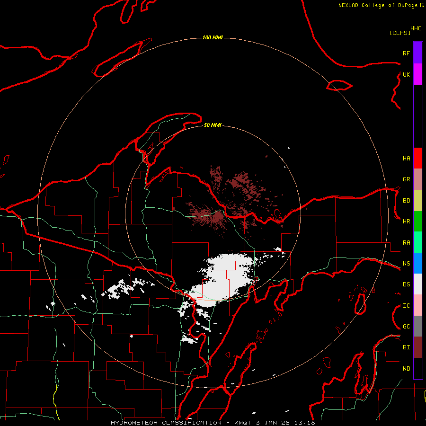426x426 pixels.
Task: Click the BD legend label
Action: (x=406, y=201)
